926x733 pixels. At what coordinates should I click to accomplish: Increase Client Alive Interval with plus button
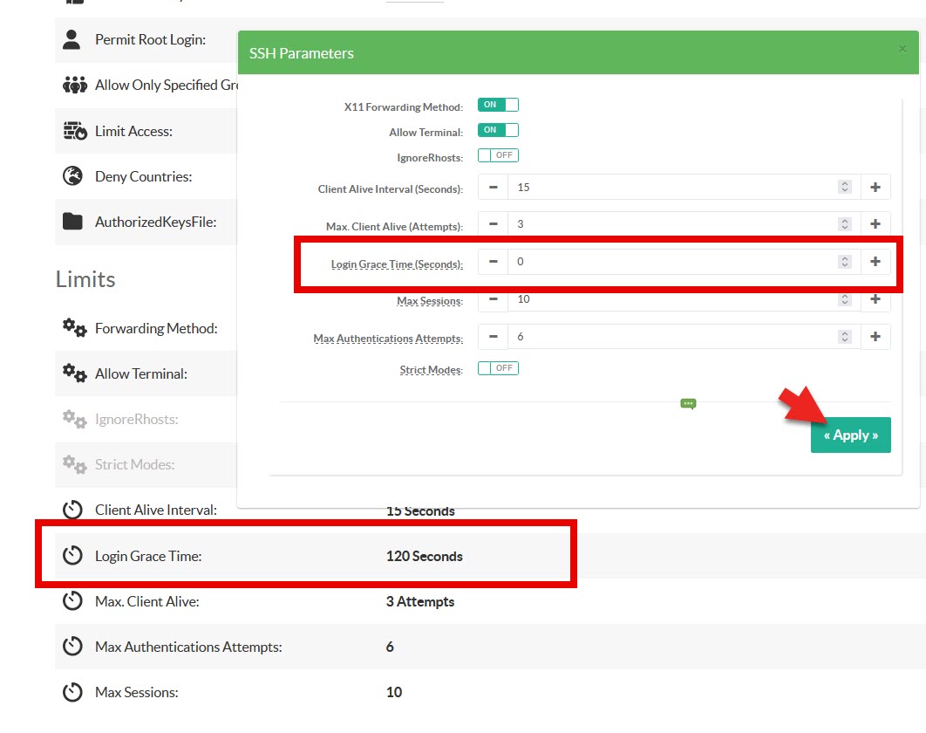[875, 187]
